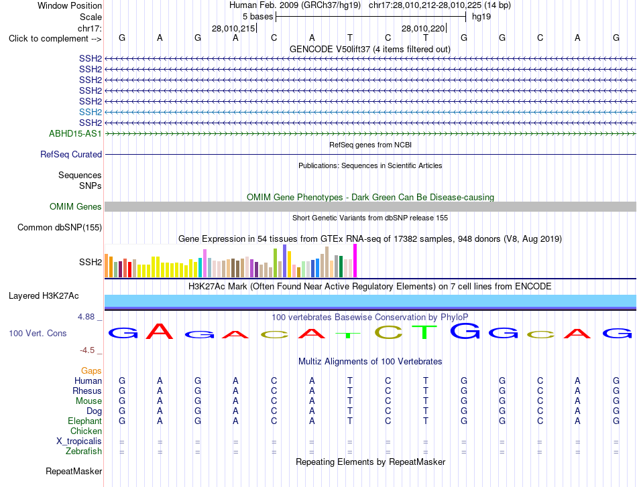
Task: Open OMIM Gene Phenotypes track title
Action: tap(370, 197)
